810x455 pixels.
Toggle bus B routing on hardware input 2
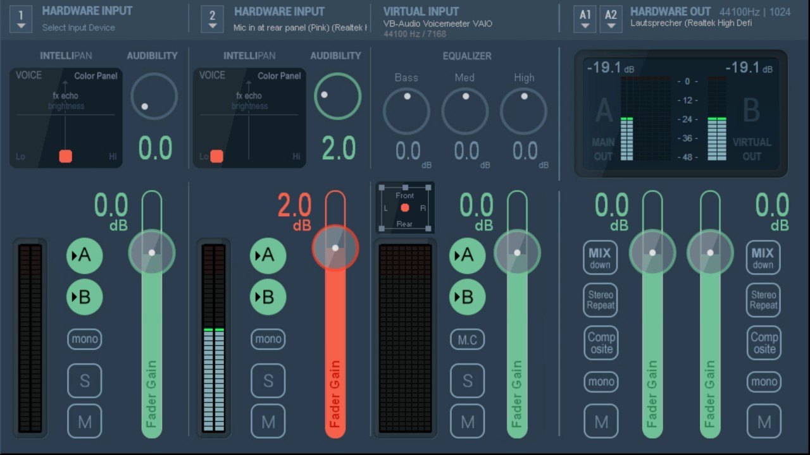click(x=268, y=297)
